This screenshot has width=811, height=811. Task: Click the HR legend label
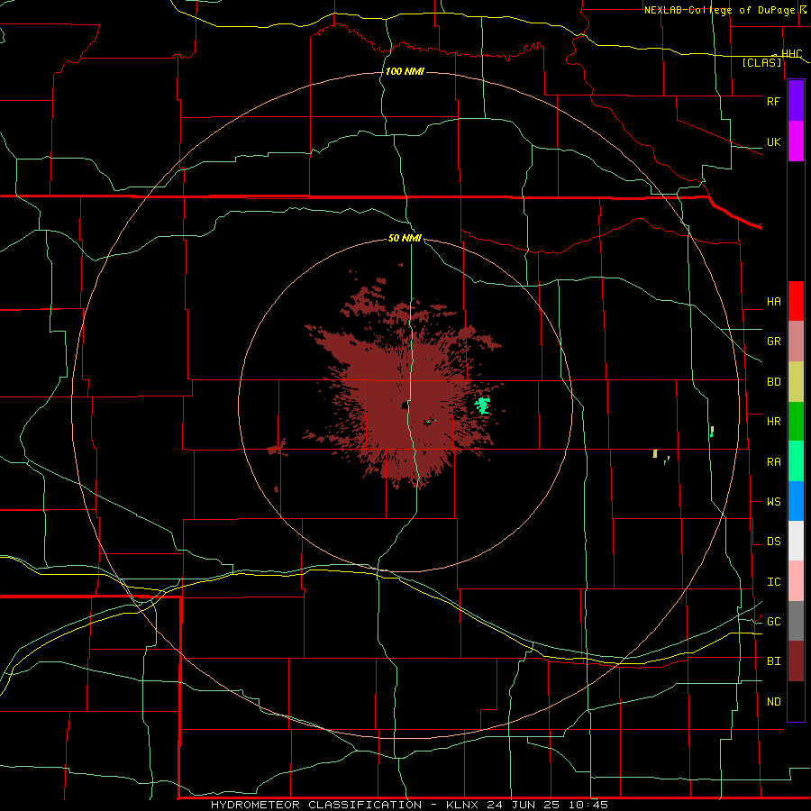pos(774,422)
